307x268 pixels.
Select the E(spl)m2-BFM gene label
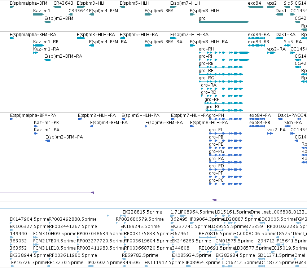tap(59, 18)
